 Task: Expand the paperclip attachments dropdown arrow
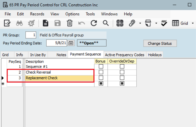[140, 23]
